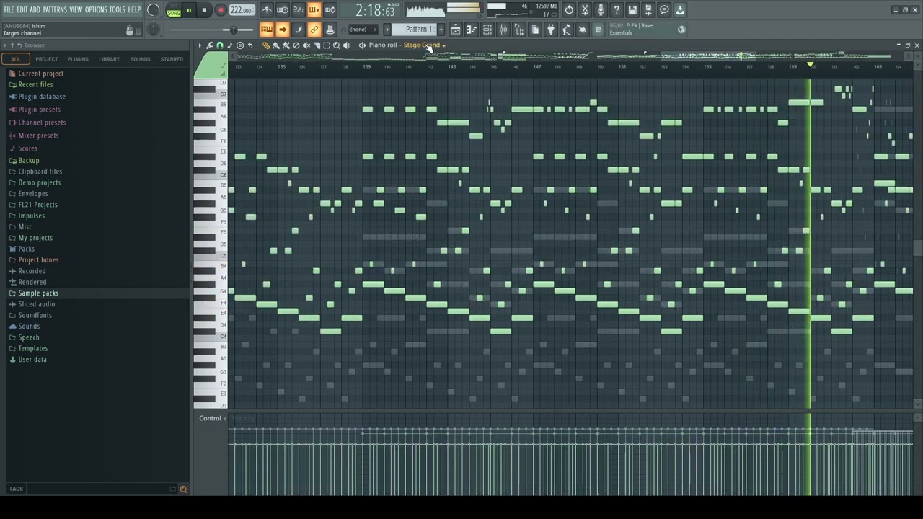Select the Zoom magnifier tool
The image size is (923, 519).
(336, 45)
